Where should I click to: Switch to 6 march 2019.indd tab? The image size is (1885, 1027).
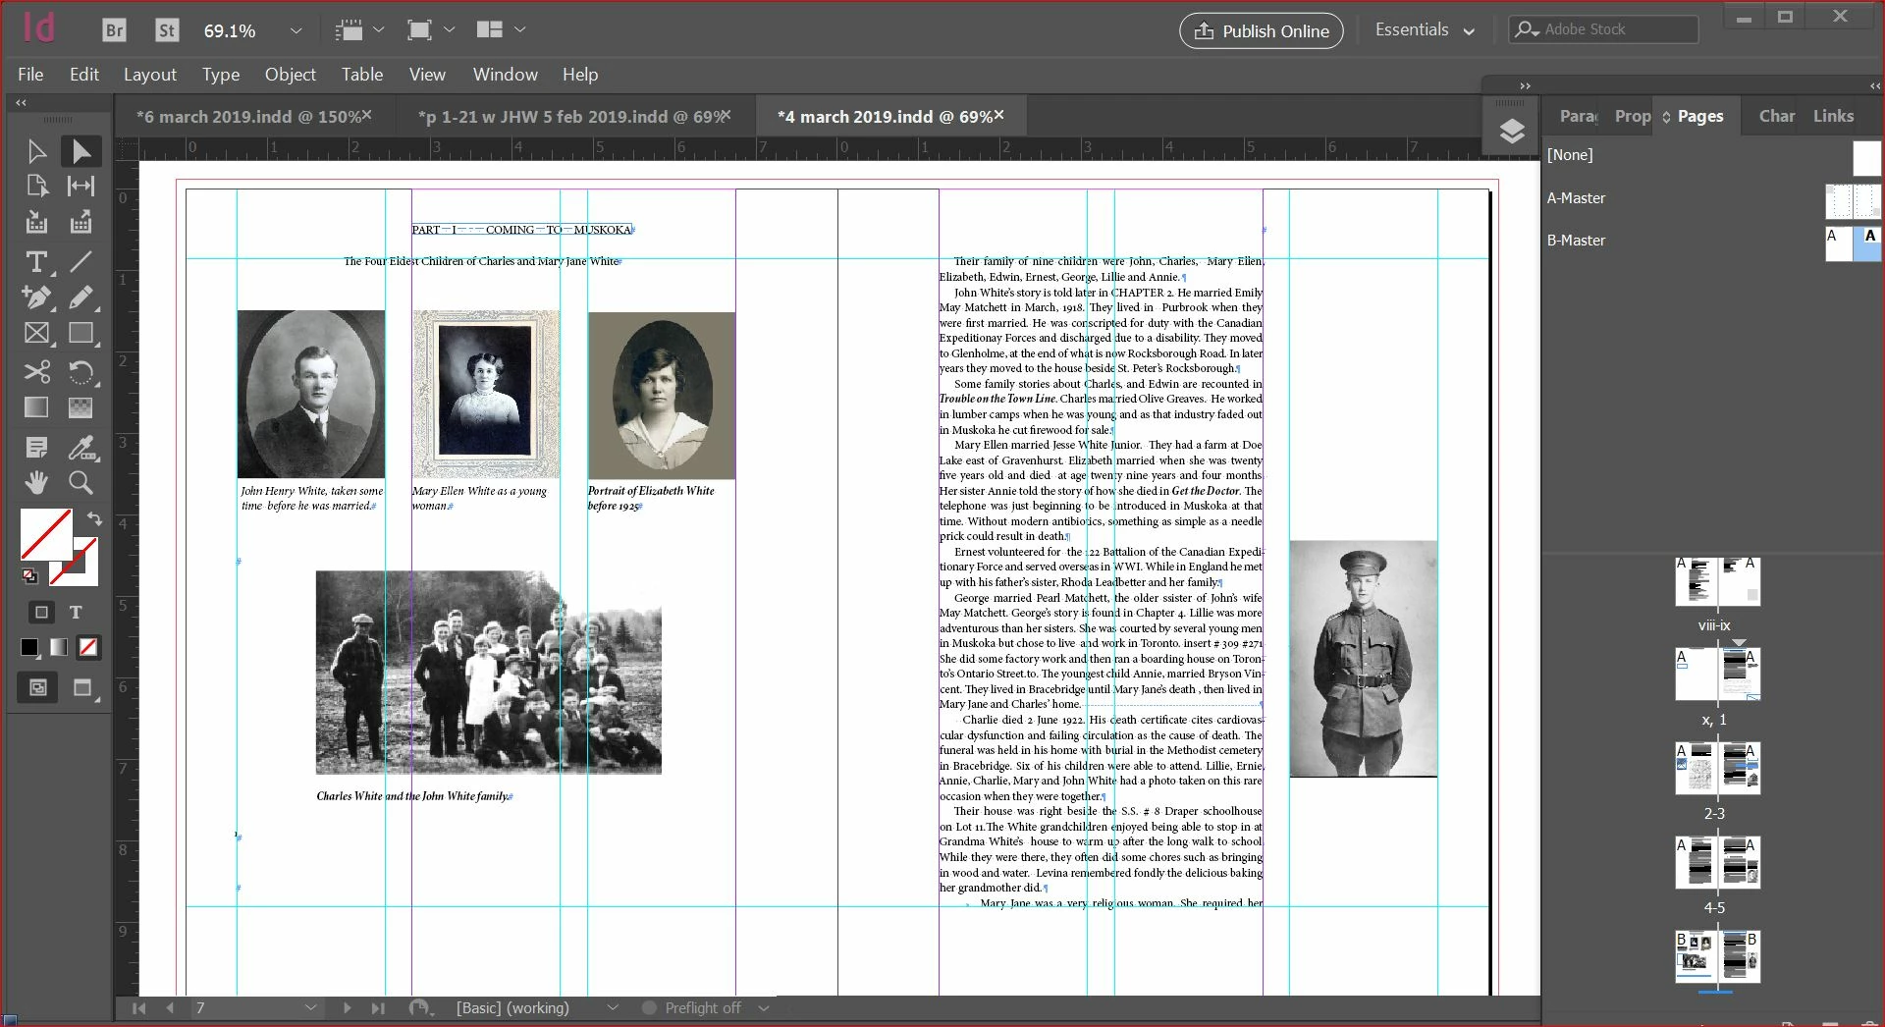pyautogui.click(x=247, y=117)
